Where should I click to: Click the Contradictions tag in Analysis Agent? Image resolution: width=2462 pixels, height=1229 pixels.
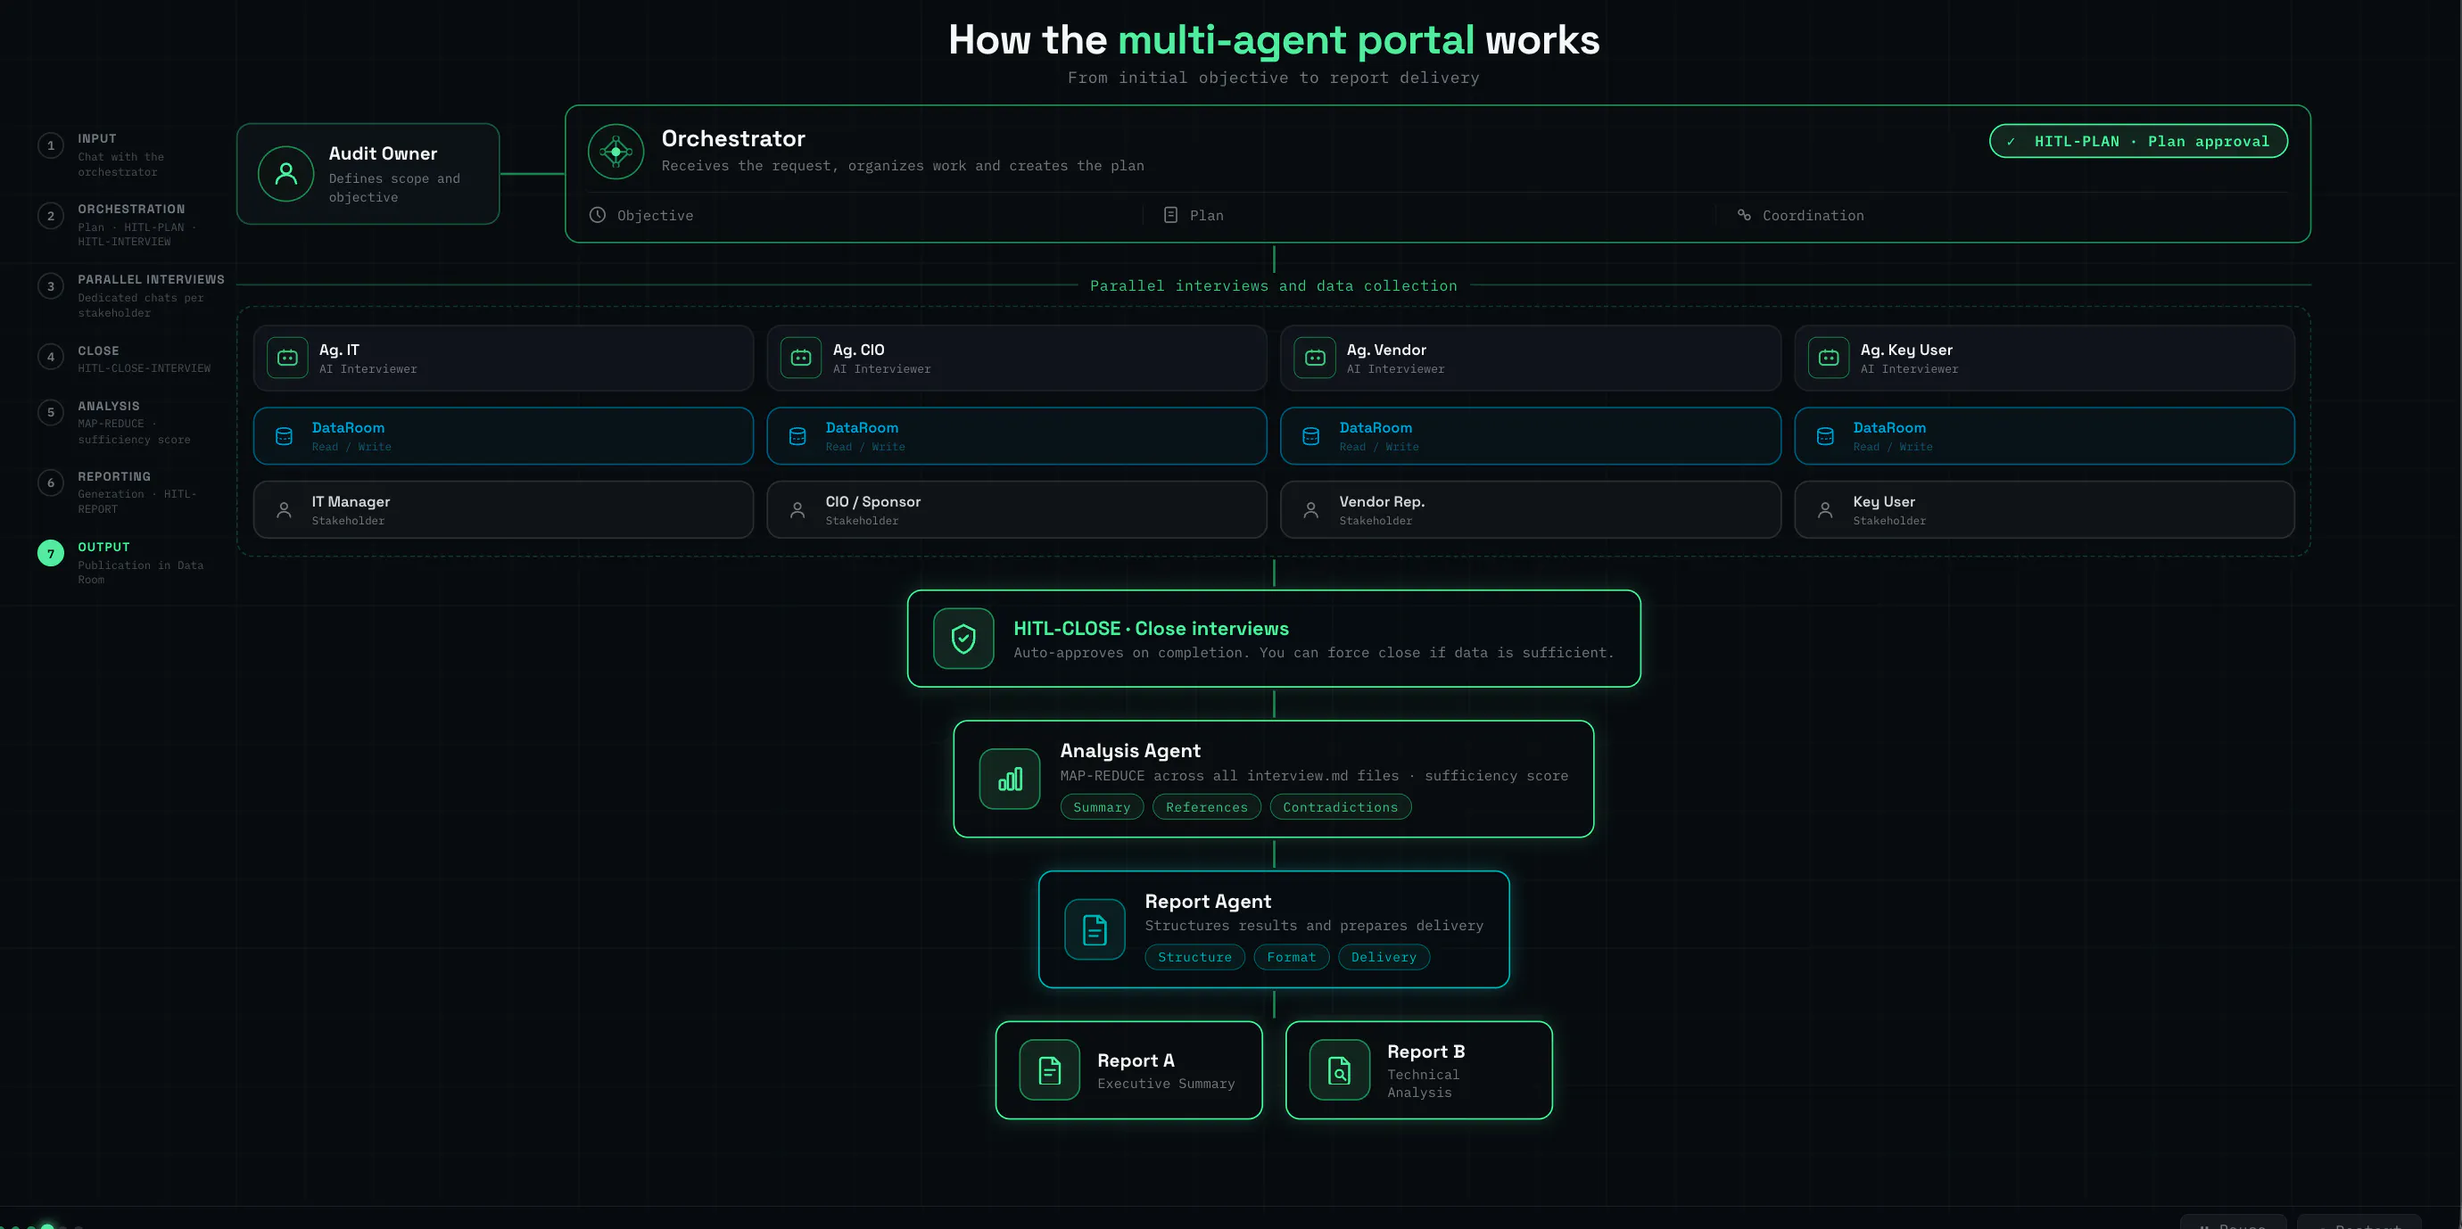[x=1340, y=806]
